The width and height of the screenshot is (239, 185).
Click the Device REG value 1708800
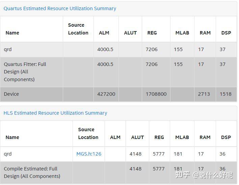(156, 94)
